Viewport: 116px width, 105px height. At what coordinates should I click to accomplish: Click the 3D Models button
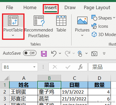[104, 34]
